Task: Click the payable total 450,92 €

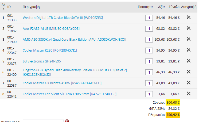Action: tap(173, 115)
